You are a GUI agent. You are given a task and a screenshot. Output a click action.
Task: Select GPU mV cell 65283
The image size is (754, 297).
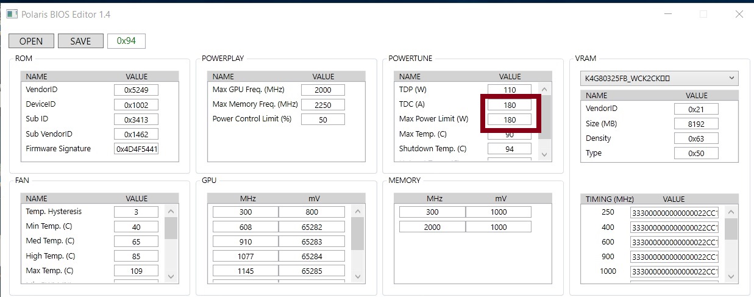(x=311, y=242)
